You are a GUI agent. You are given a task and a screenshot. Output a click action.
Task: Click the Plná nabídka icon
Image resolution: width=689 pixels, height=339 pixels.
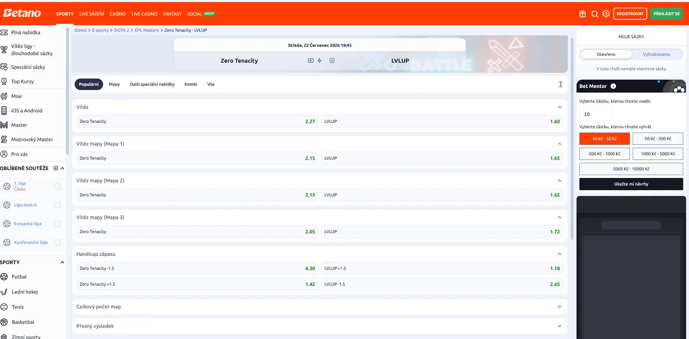pyautogui.click(x=4, y=32)
